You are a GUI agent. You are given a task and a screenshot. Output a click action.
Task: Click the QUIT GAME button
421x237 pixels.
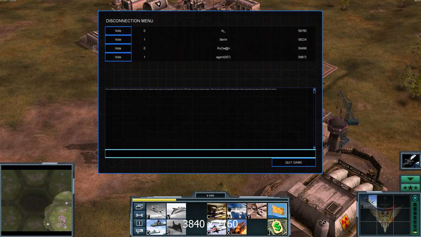[x=294, y=162]
